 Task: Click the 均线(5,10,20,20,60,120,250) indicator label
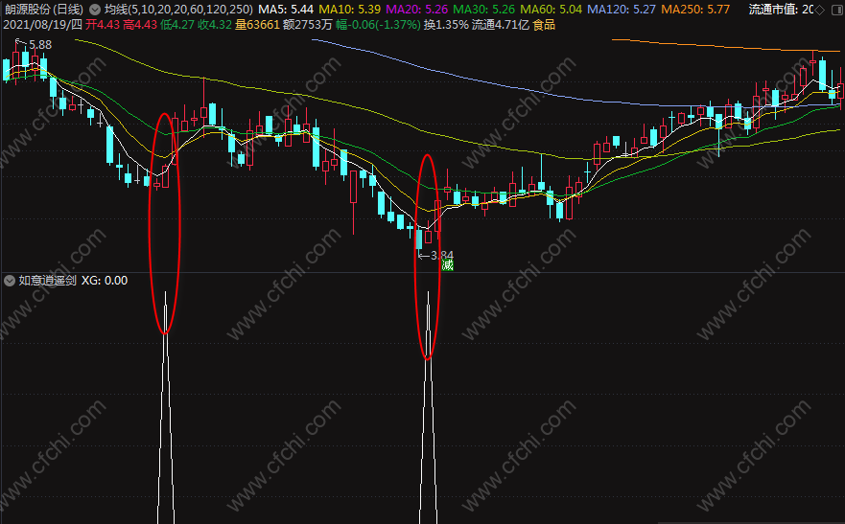coord(178,10)
